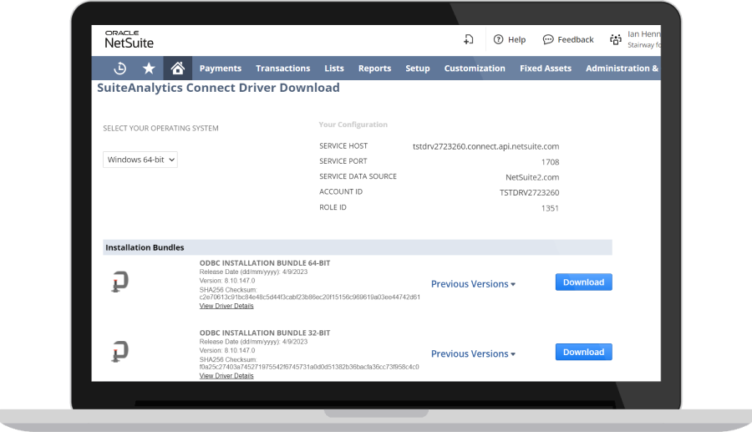Open the Transactions menu

[x=283, y=68]
